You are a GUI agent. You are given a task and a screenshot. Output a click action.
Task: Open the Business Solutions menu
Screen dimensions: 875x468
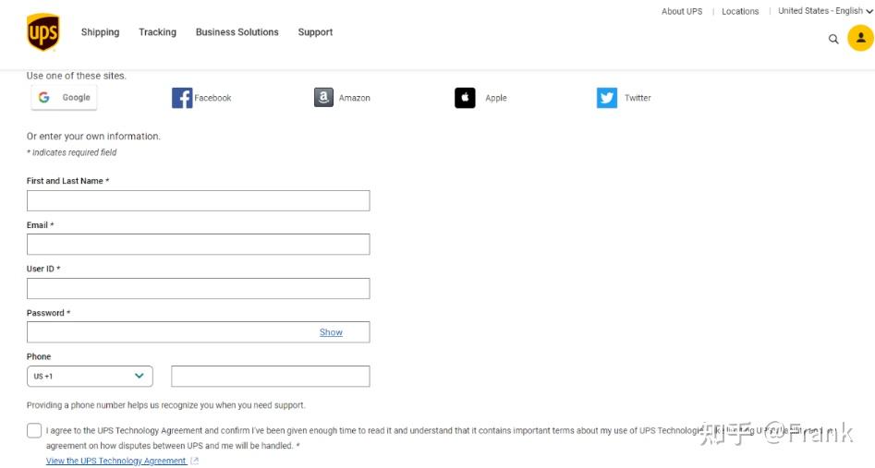point(237,32)
